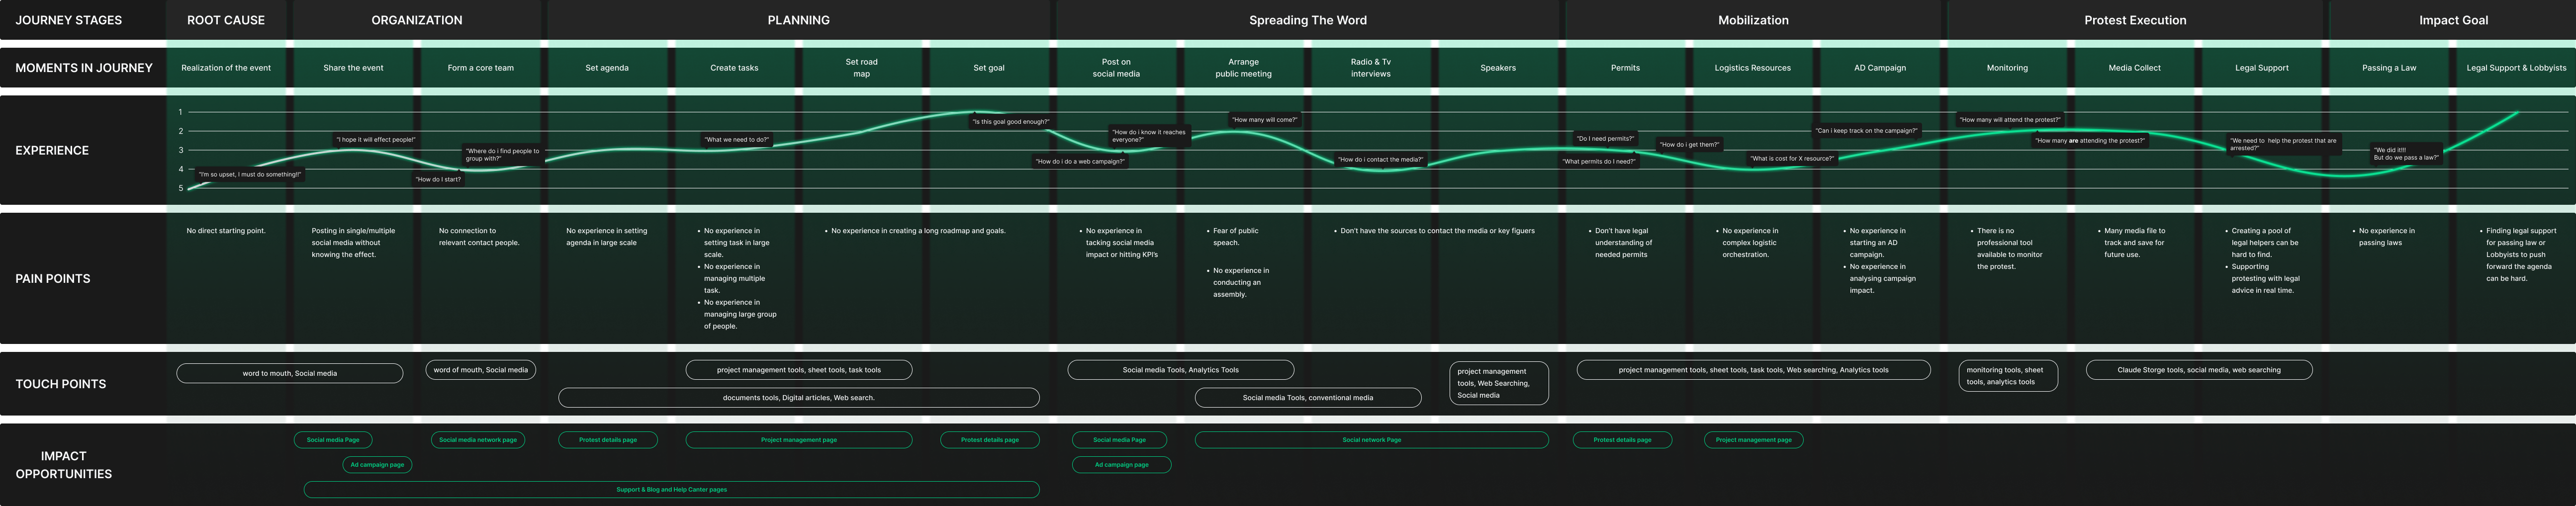Select the Realization of the event moment

pyautogui.click(x=226, y=68)
